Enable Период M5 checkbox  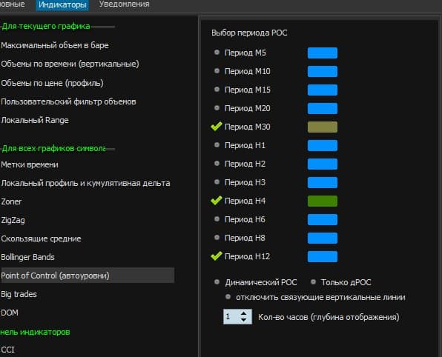point(217,53)
